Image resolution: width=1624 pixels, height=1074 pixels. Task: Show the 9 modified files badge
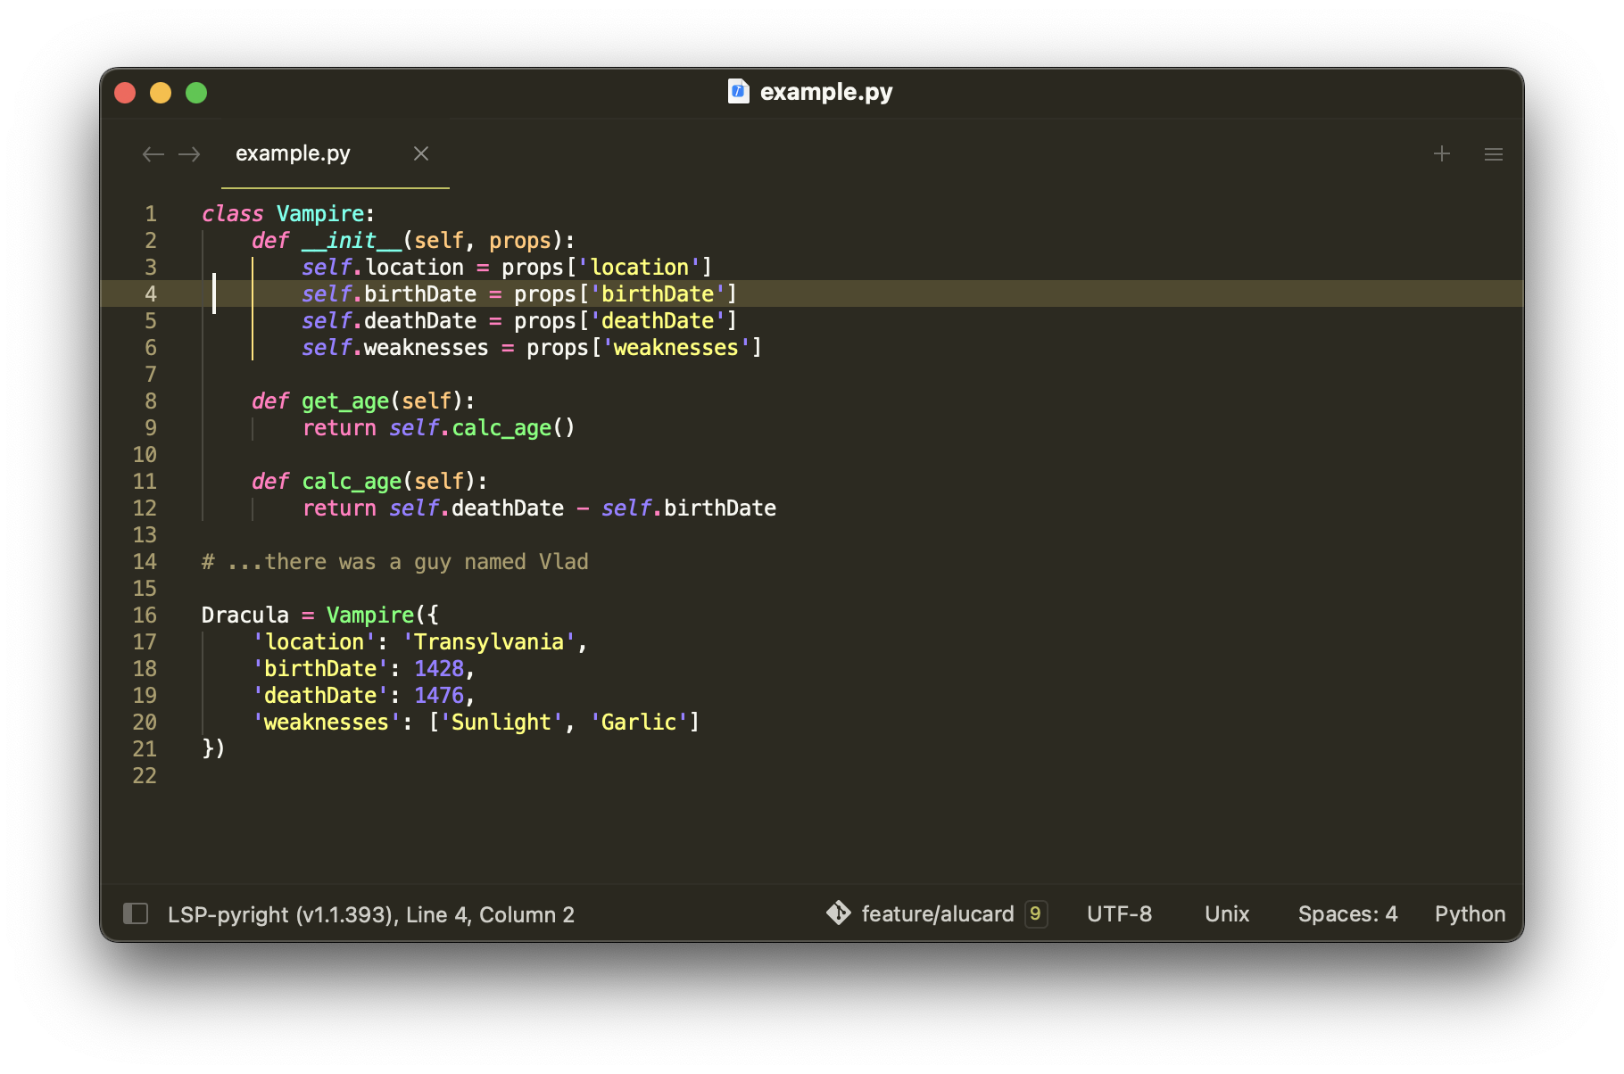coord(1035,913)
